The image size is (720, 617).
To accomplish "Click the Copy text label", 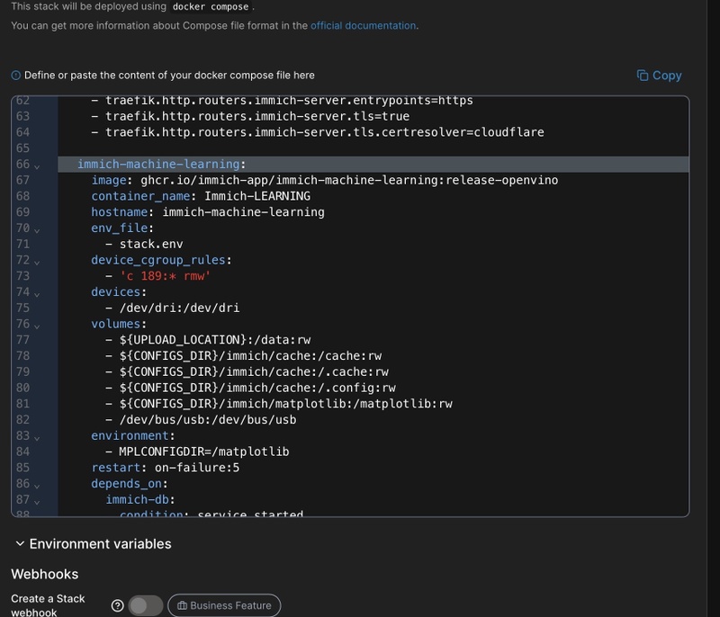I will [667, 76].
